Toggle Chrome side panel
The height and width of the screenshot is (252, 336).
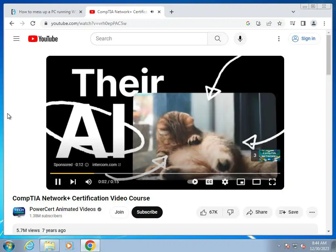pyautogui.click(x=303, y=23)
